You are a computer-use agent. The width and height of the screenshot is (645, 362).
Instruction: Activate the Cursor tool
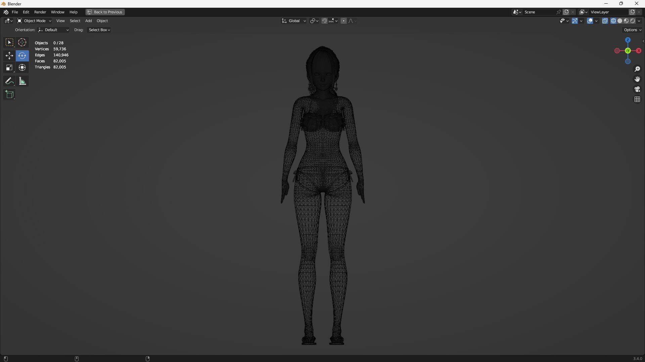click(x=22, y=43)
